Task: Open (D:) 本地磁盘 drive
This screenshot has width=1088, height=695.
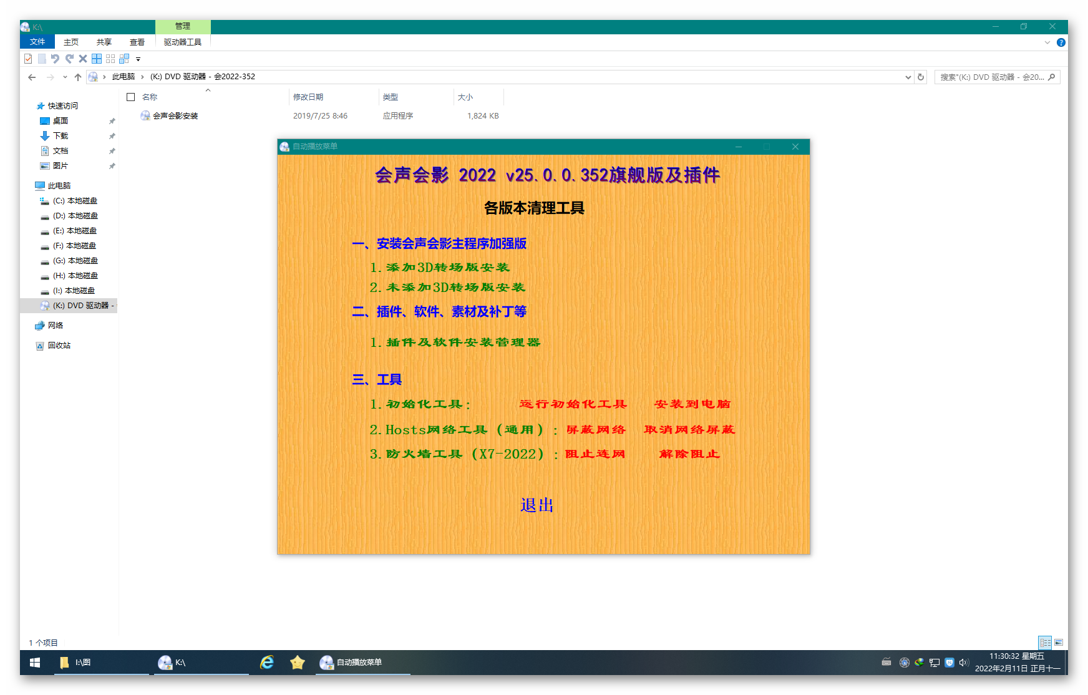Action: click(75, 215)
